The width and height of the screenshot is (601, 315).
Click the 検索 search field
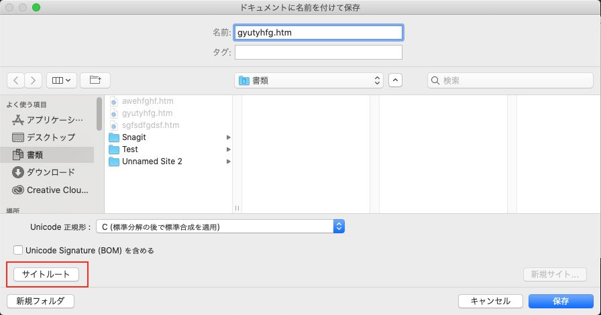click(x=510, y=80)
